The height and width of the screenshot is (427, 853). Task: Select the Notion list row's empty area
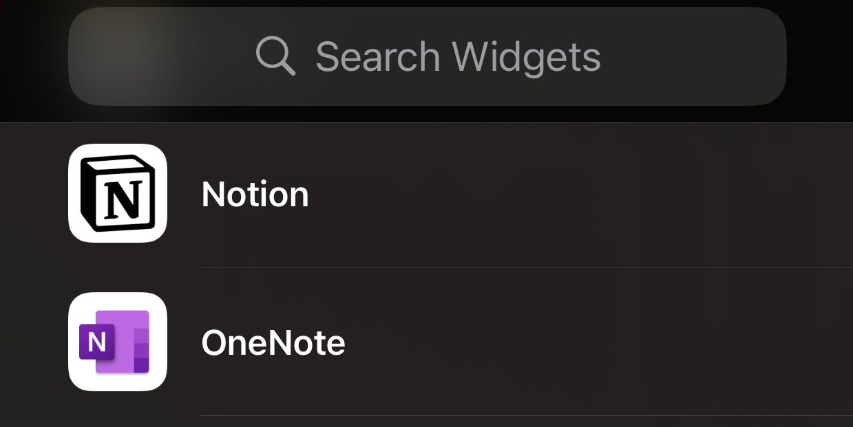tap(585, 195)
